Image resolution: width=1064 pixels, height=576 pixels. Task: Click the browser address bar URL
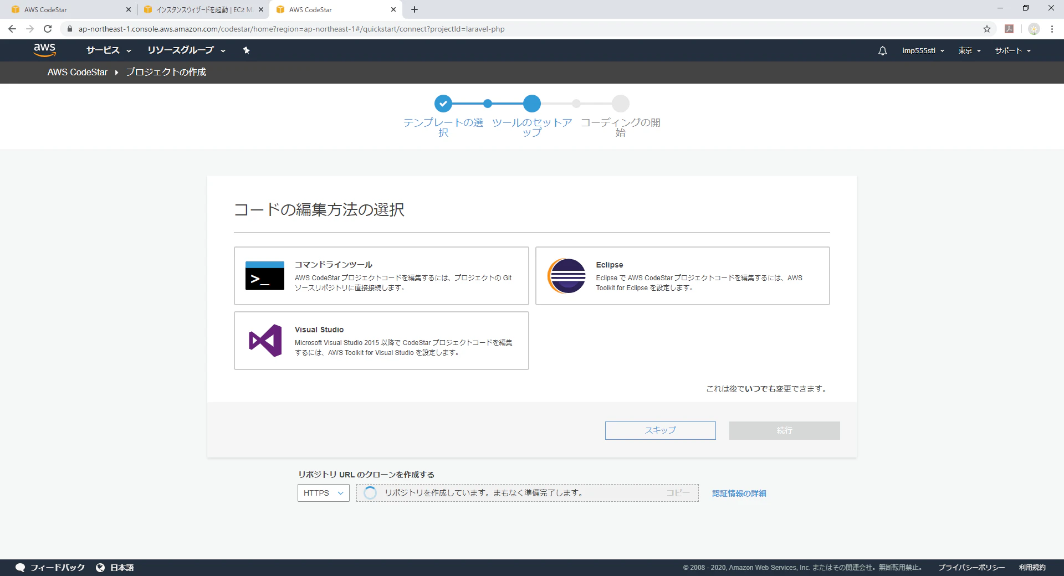[x=291, y=29]
